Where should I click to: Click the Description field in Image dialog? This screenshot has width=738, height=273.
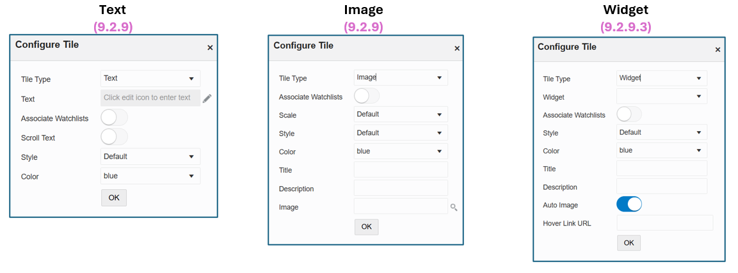click(x=401, y=188)
